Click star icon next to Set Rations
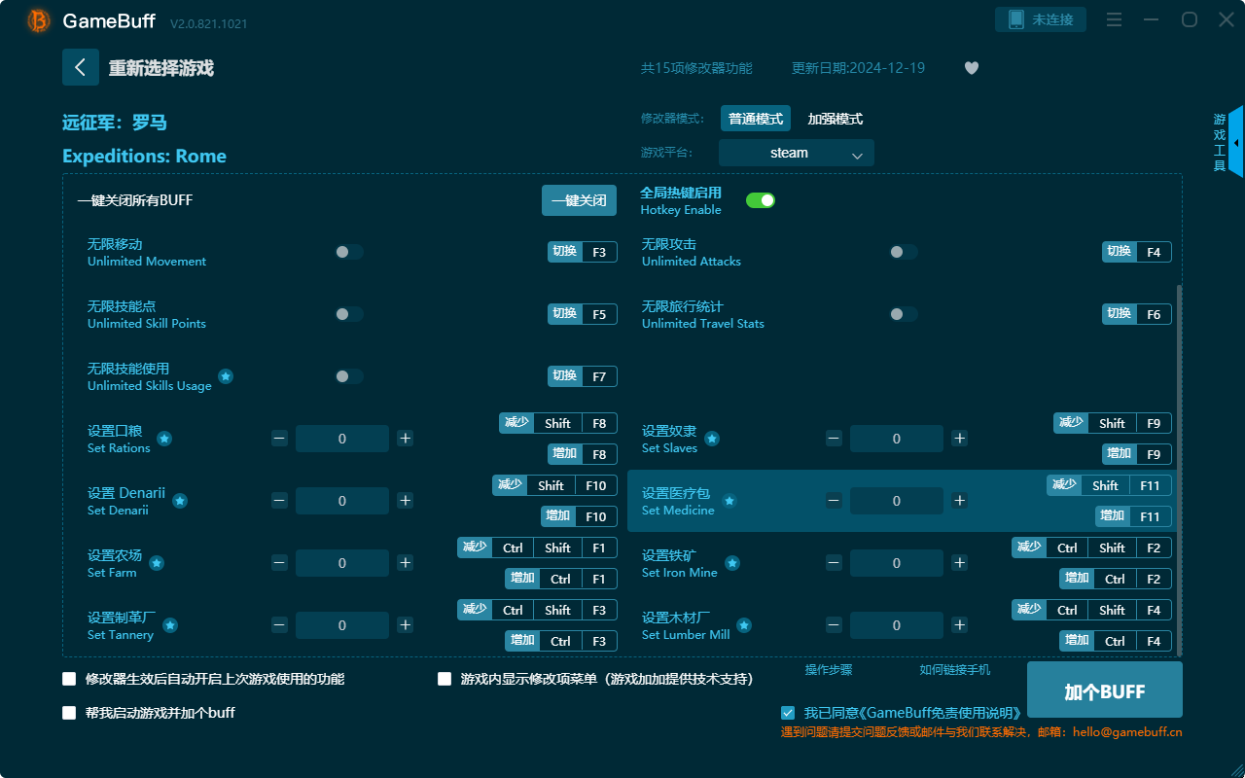1245x778 pixels. pos(164,439)
